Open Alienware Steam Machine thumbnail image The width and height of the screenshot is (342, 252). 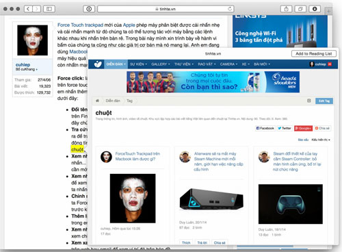pyautogui.click(x=211, y=199)
